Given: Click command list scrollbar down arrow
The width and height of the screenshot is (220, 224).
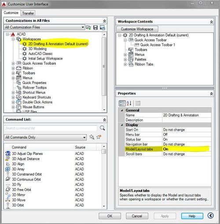Looking at the screenshot, I should click(104, 206).
